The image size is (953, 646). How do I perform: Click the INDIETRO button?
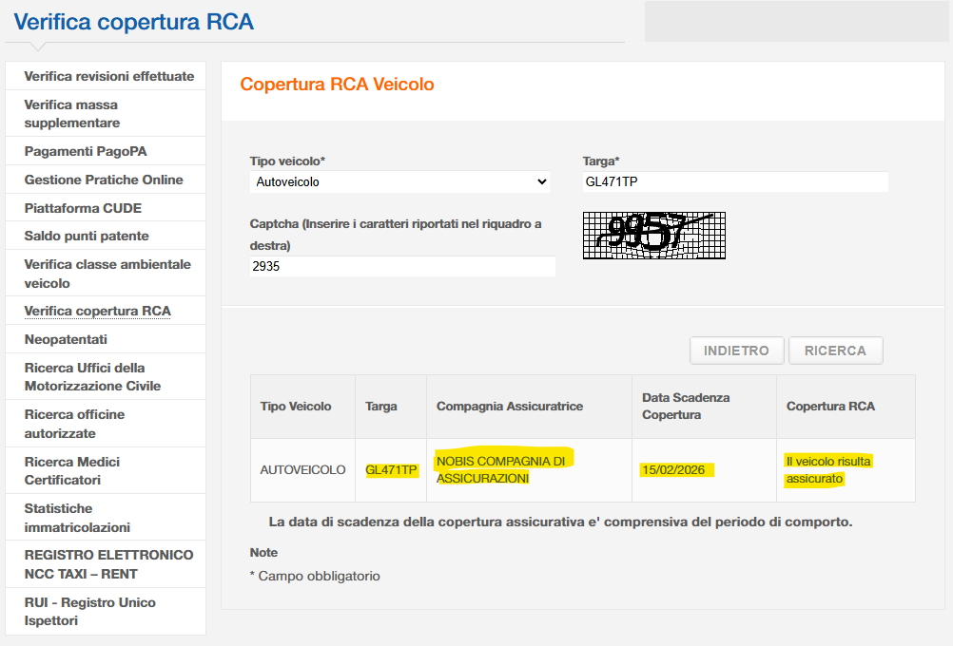[737, 351]
